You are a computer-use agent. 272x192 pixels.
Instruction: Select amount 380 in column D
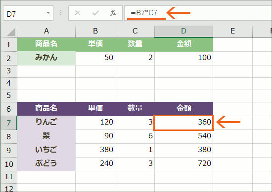click(x=183, y=150)
